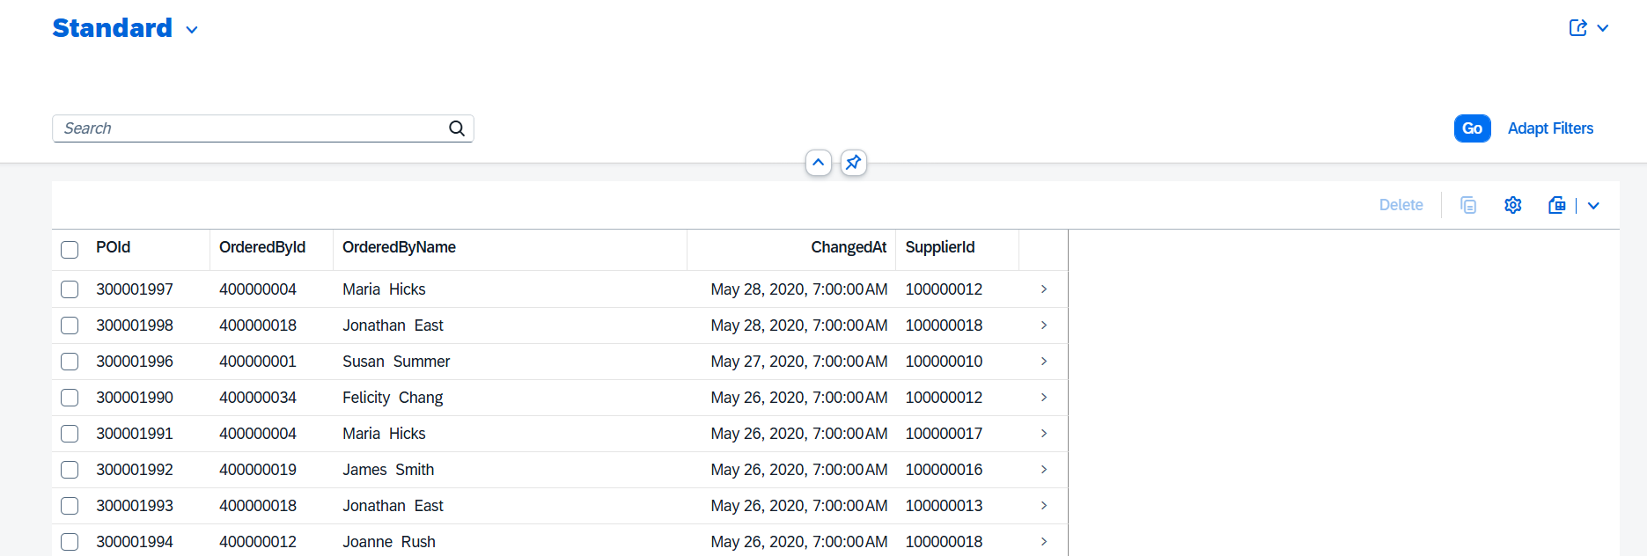Click James Smith name cell
The height and width of the screenshot is (556, 1647).
click(x=388, y=470)
